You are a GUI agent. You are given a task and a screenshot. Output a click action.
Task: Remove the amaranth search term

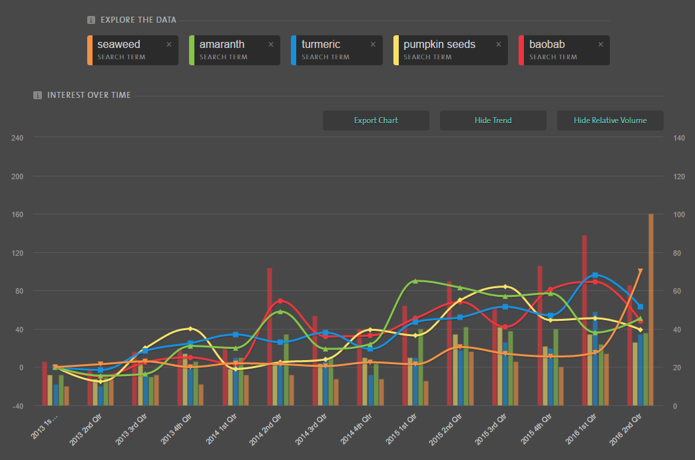270,45
